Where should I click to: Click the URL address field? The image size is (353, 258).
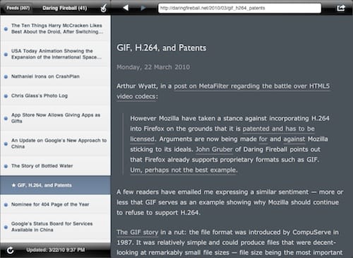coord(239,8)
